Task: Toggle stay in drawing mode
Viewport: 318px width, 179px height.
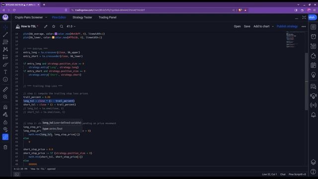Action: click(x=5, y=115)
